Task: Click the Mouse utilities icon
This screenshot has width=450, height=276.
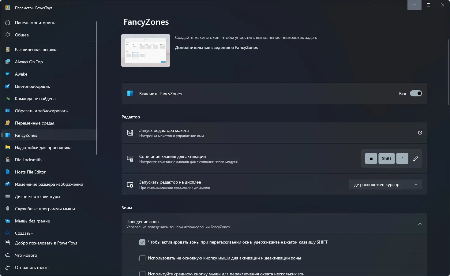Action: (x=8, y=208)
